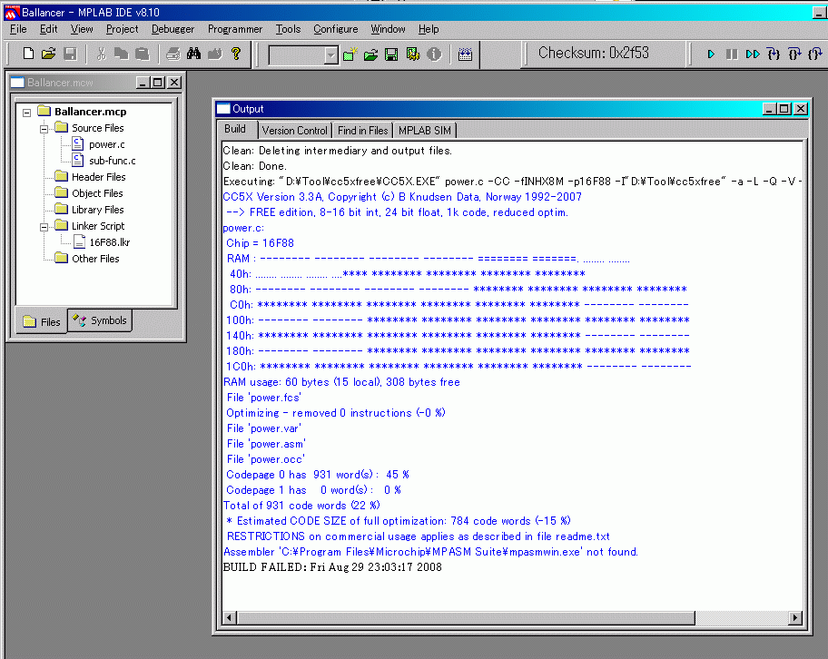This screenshot has width=828, height=659.
Task: Collapse the Source Files folder
Action: click(x=44, y=129)
